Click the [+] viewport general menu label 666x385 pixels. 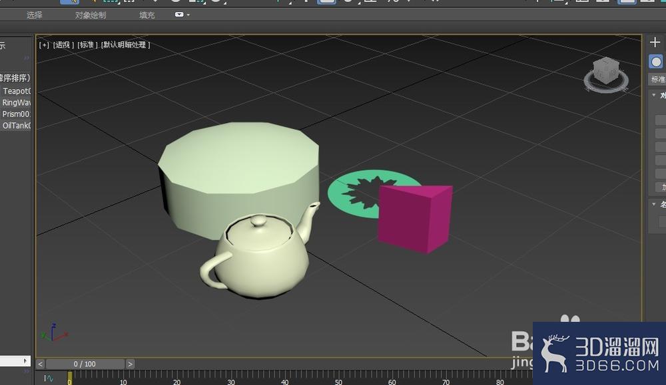pyautogui.click(x=44, y=45)
